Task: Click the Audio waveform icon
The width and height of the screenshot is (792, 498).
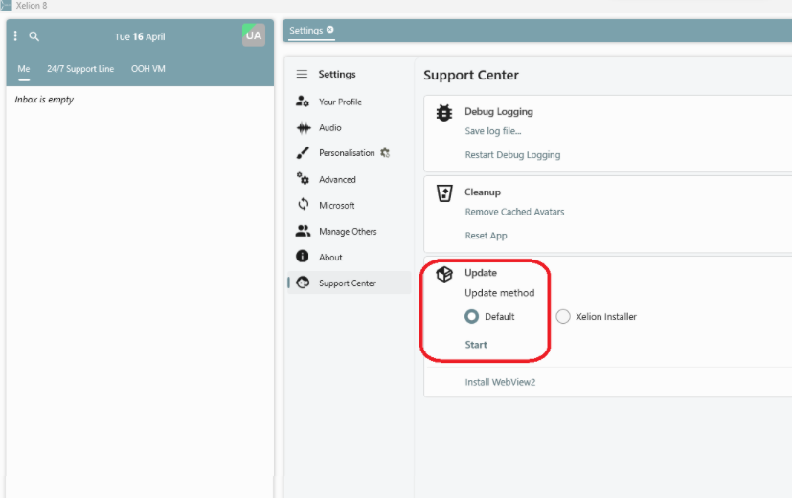Action: 304,127
